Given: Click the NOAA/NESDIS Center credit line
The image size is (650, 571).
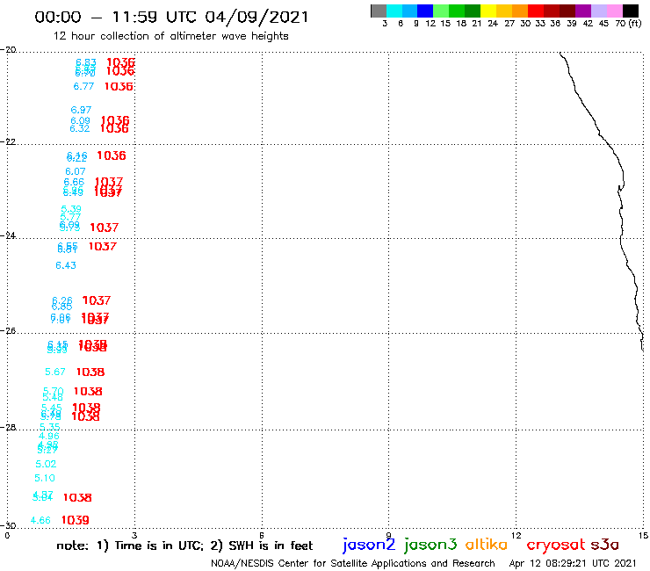Looking at the screenshot, I should click(x=353, y=563).
